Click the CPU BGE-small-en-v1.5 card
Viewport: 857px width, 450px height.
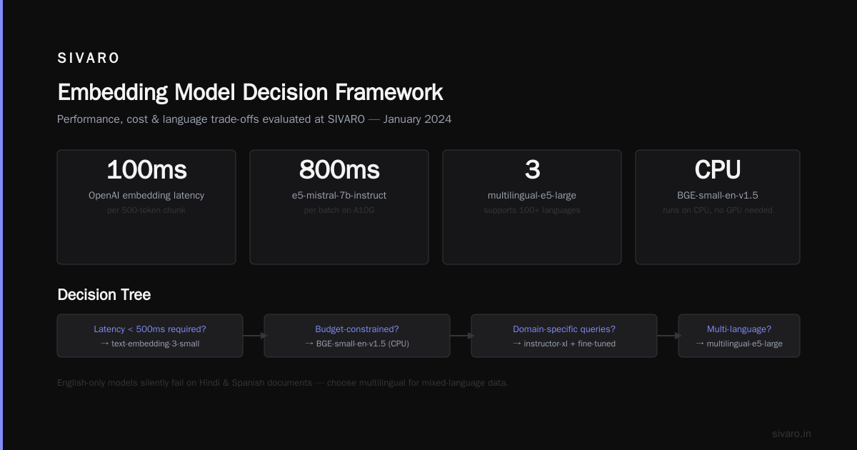pos(718,207)
